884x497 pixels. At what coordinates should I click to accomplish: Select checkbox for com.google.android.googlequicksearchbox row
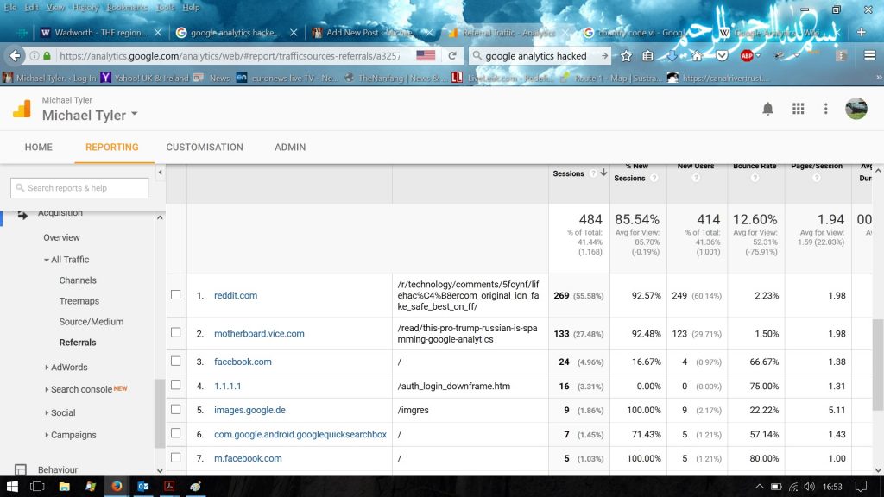click(176, 433)
